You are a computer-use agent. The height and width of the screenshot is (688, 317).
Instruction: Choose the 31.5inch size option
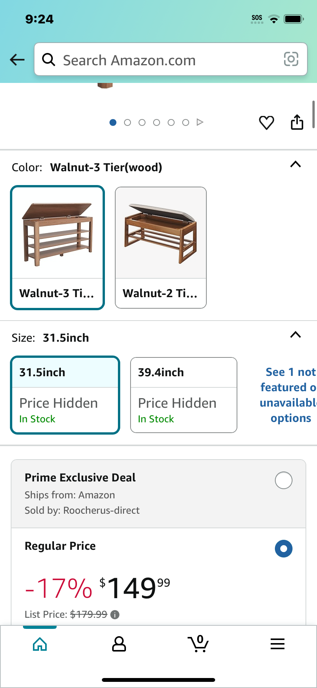click(65, 395)
